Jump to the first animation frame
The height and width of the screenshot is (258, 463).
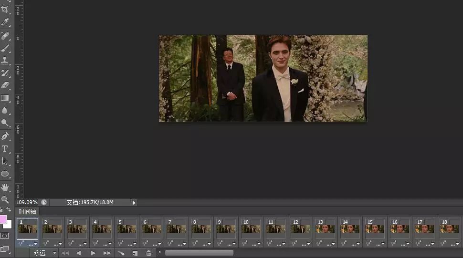pyautogui.click(x=65, y=253)
